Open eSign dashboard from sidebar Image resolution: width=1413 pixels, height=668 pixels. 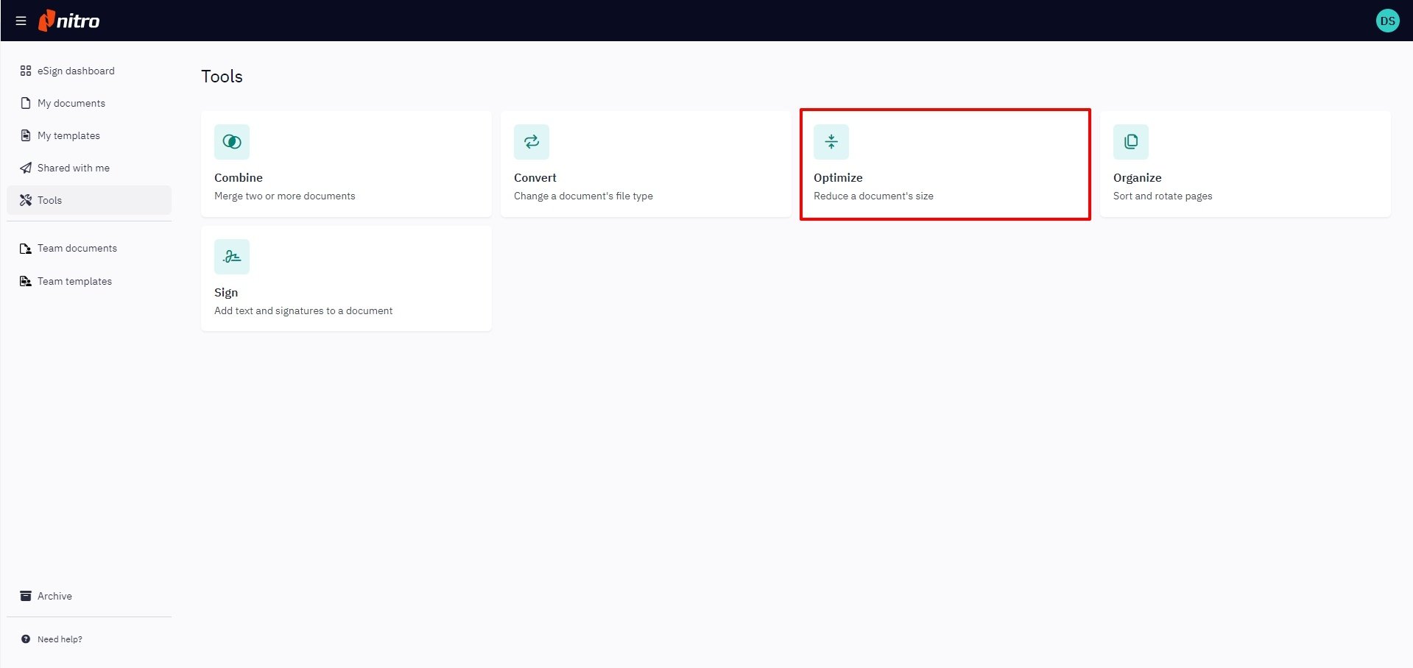click(x=76, y=71)
